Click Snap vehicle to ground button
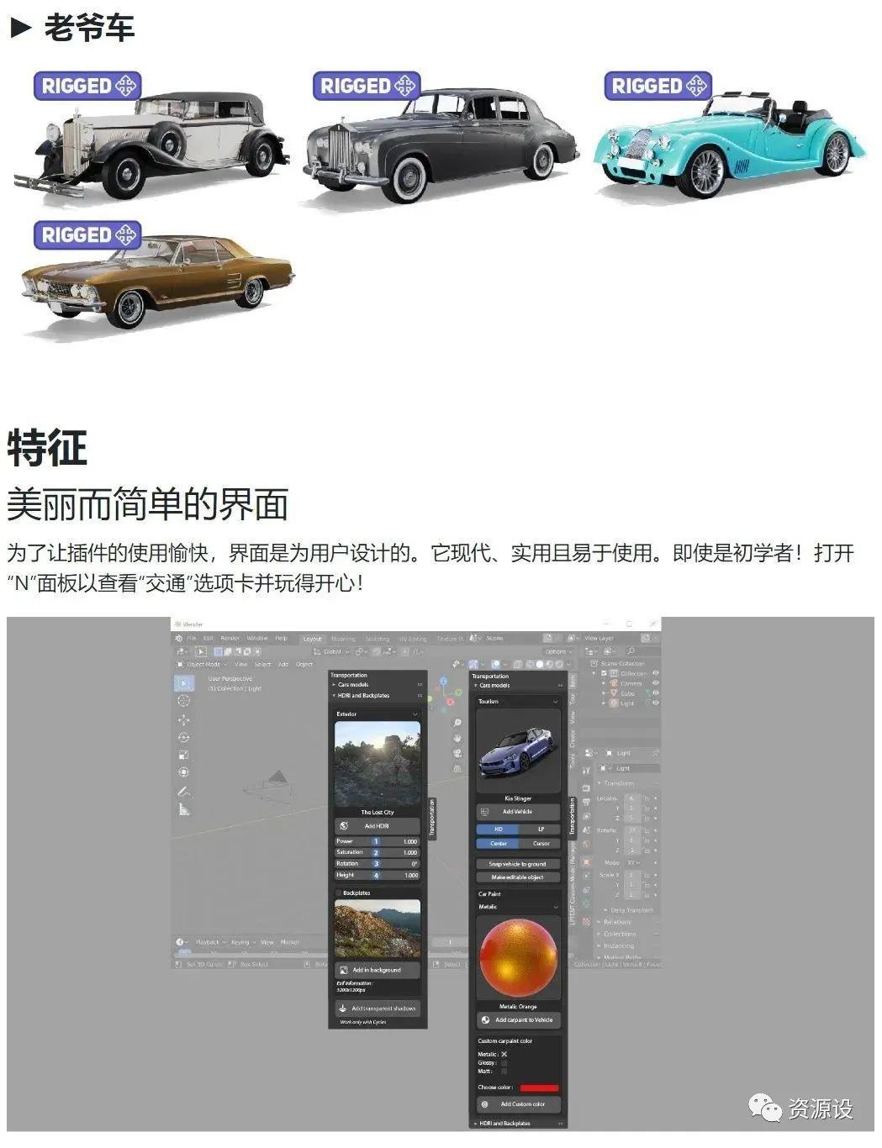The width and height of the screenshot is (882, 1148). (x=518, y=864)
